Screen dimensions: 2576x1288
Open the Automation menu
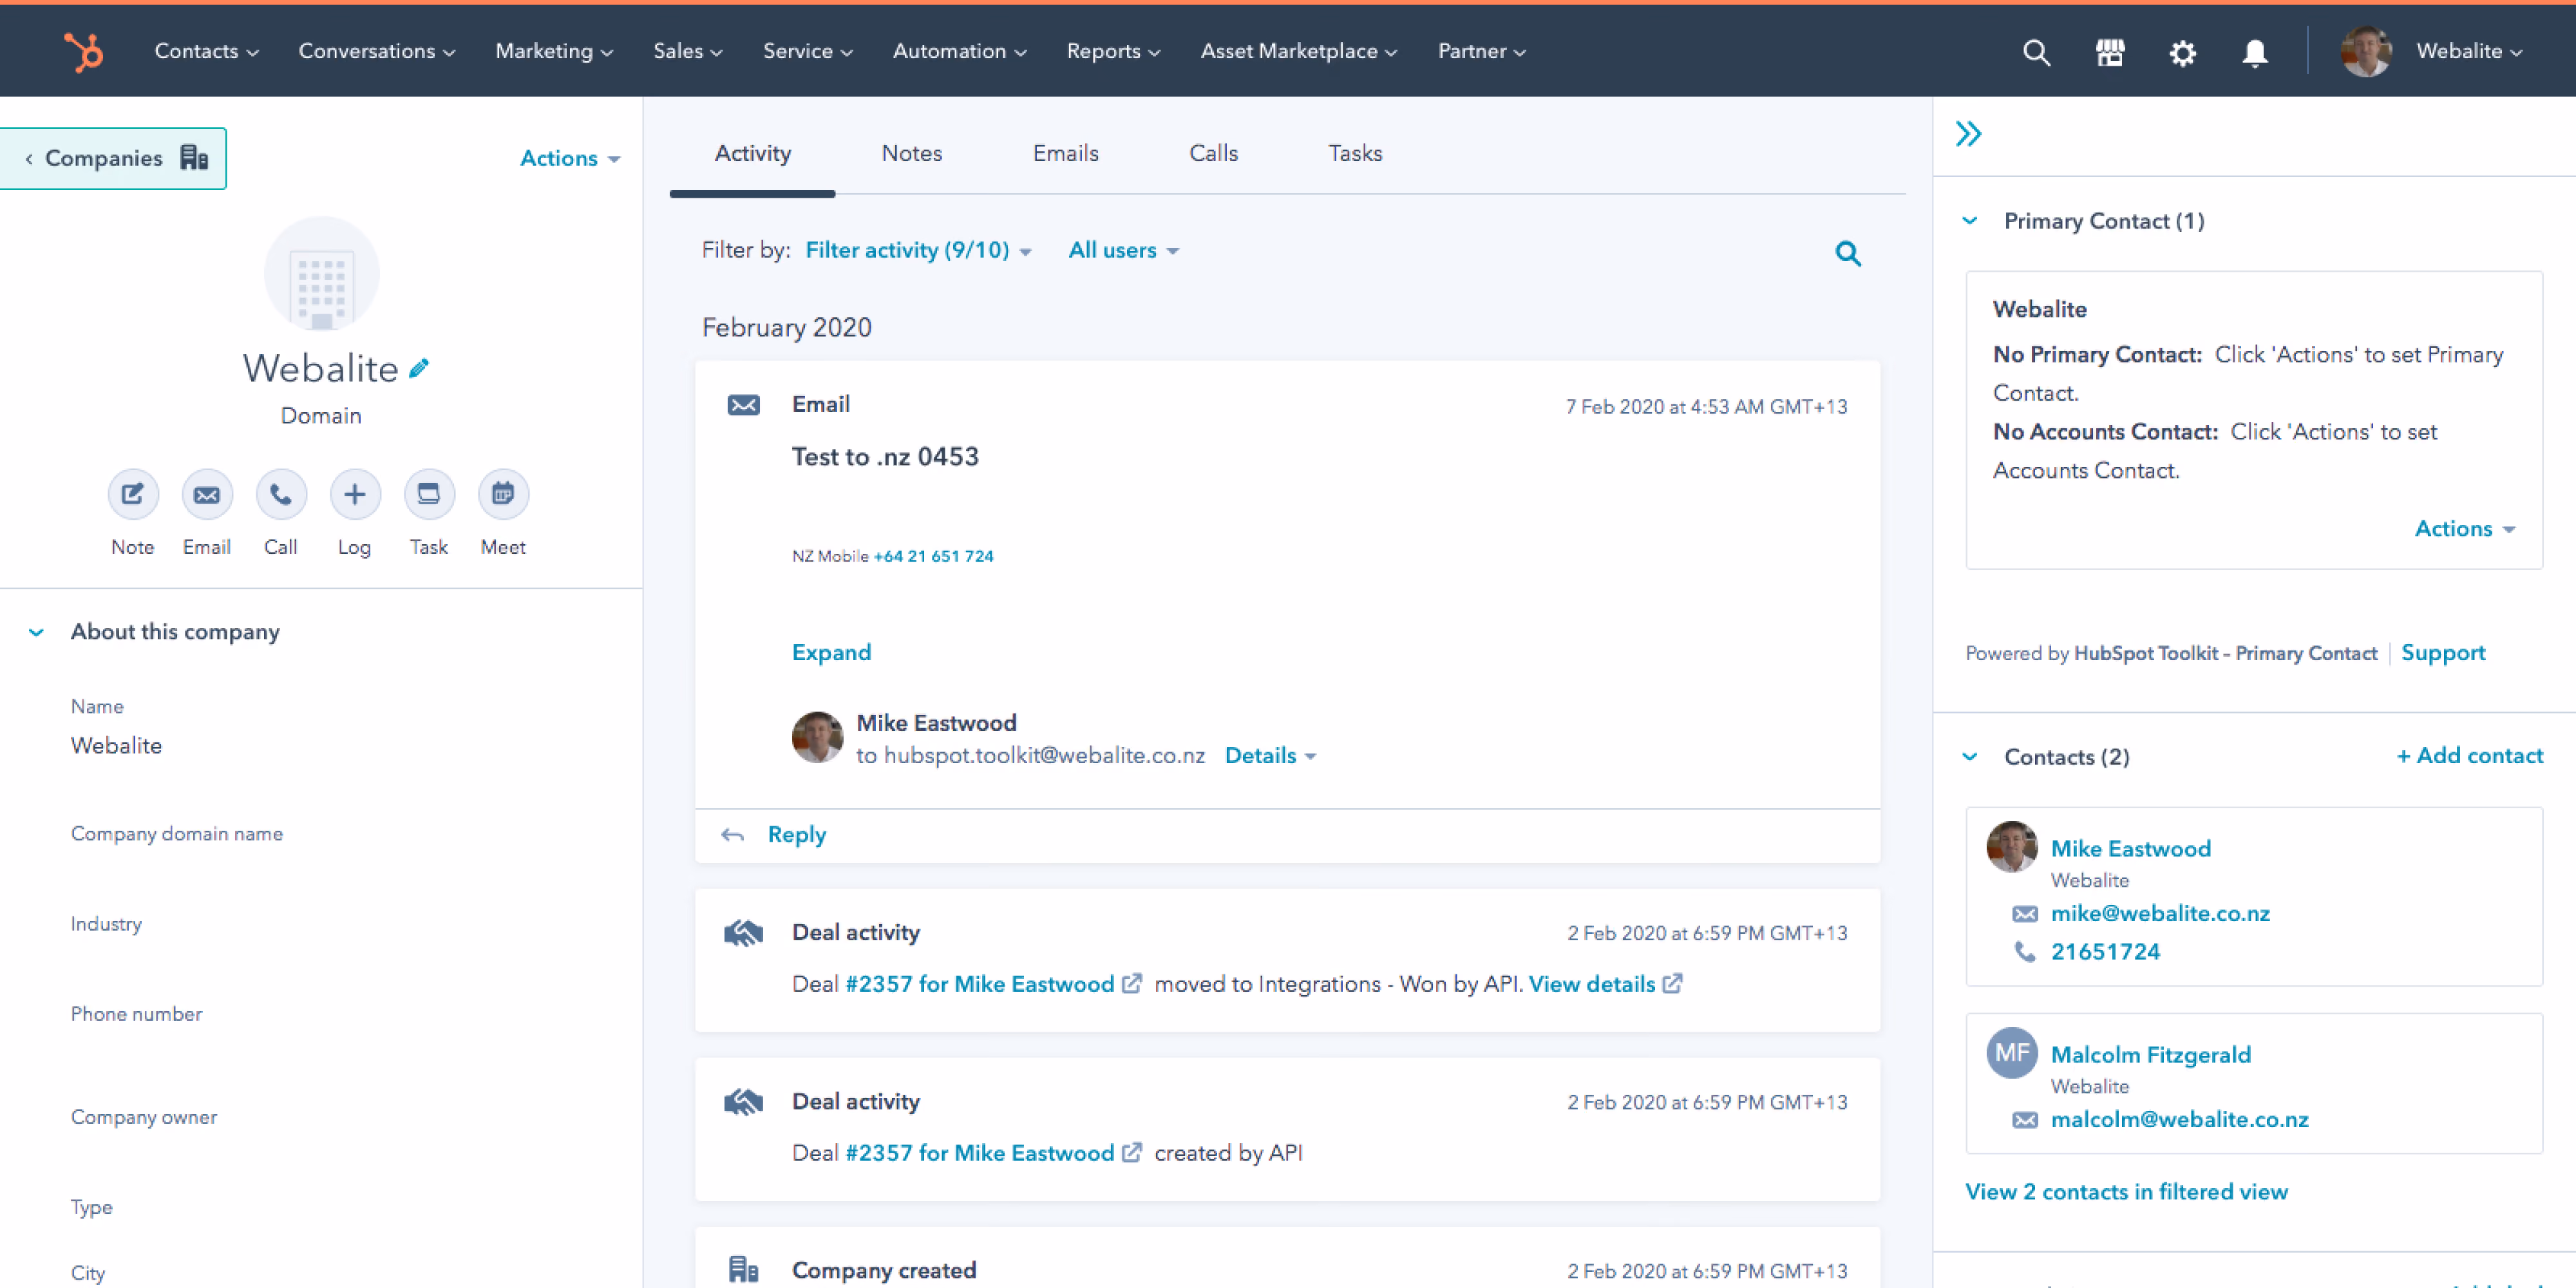click(959, 51)
